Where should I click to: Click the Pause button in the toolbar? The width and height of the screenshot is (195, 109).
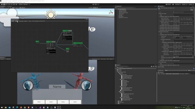[96, 4]
